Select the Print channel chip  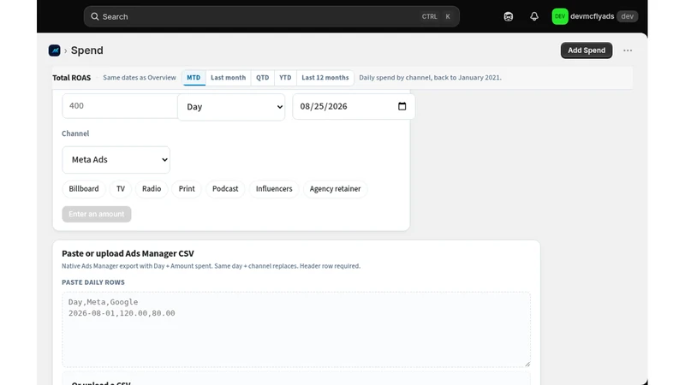(x=187, y=189)
